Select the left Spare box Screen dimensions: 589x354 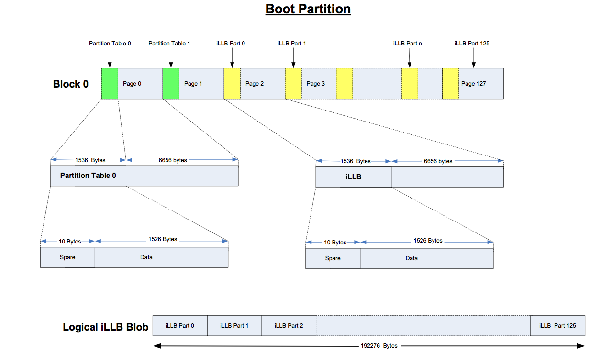coord(67,257)
